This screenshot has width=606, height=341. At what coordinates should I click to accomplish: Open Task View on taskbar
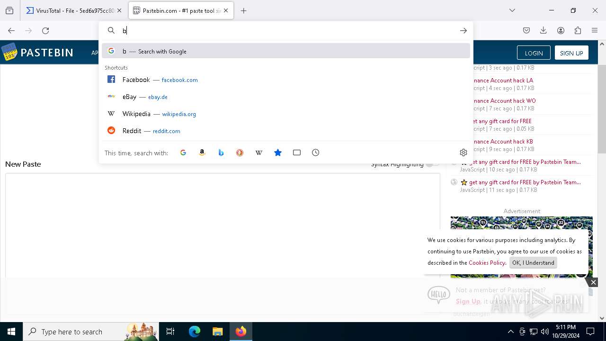pyautogui.click(x=170, y=332)
